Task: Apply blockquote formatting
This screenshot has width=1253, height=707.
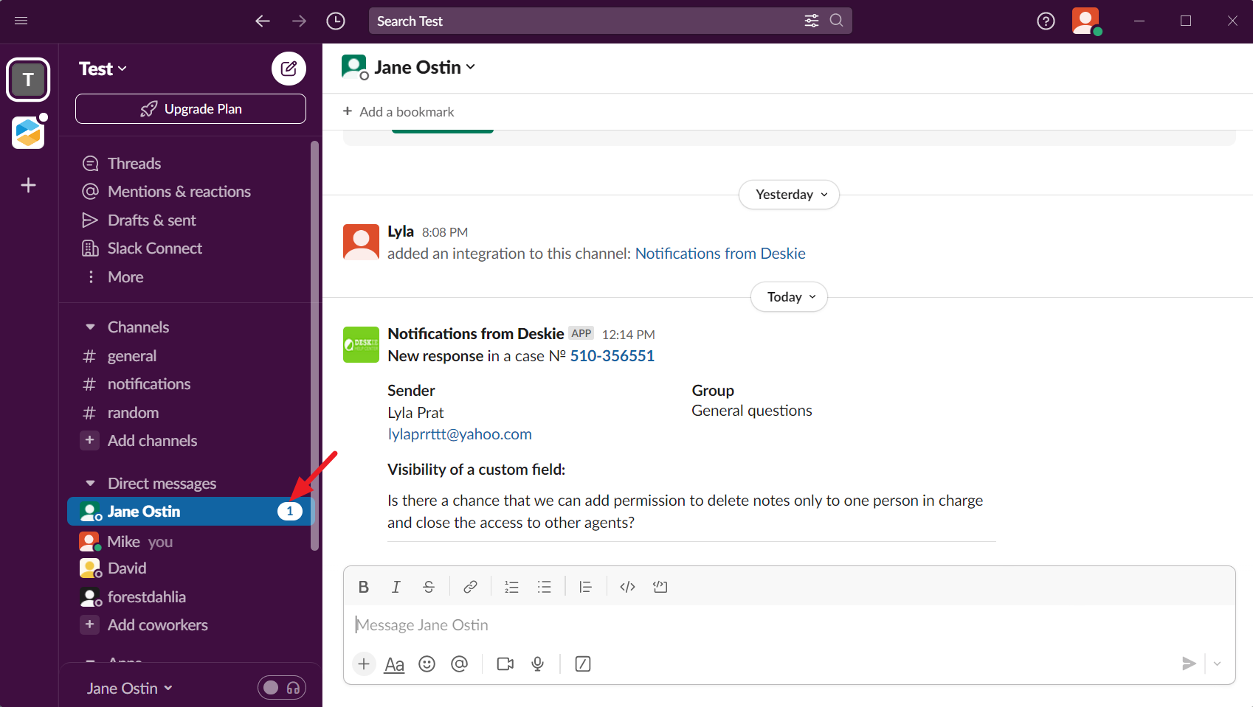Action: point(585,587)
